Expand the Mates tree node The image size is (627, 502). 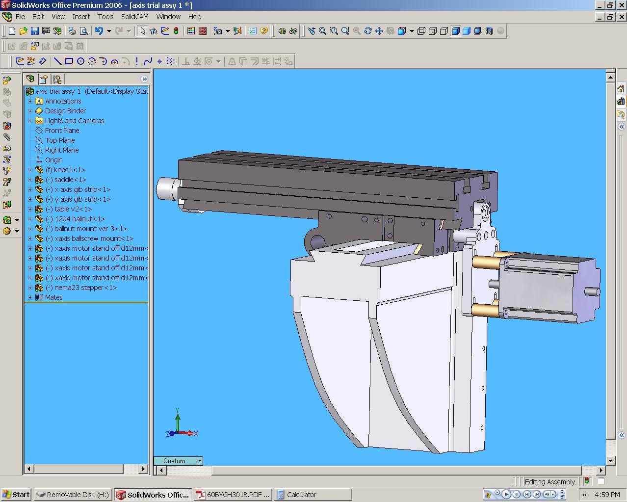pos(30,297)
